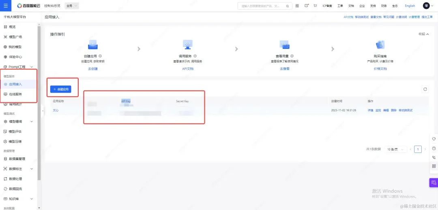This screenshot has height=210, width=438.
Task: Click 删除 for the 文心 app
Action: [393, 110]
